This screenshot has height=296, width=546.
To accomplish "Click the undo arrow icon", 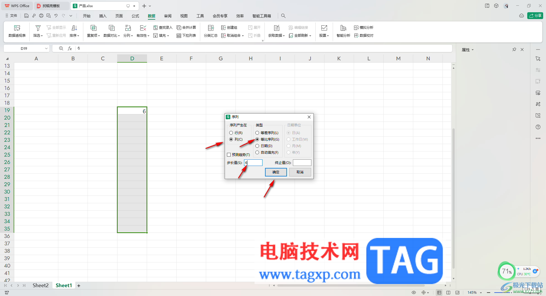I will [56, 16].
